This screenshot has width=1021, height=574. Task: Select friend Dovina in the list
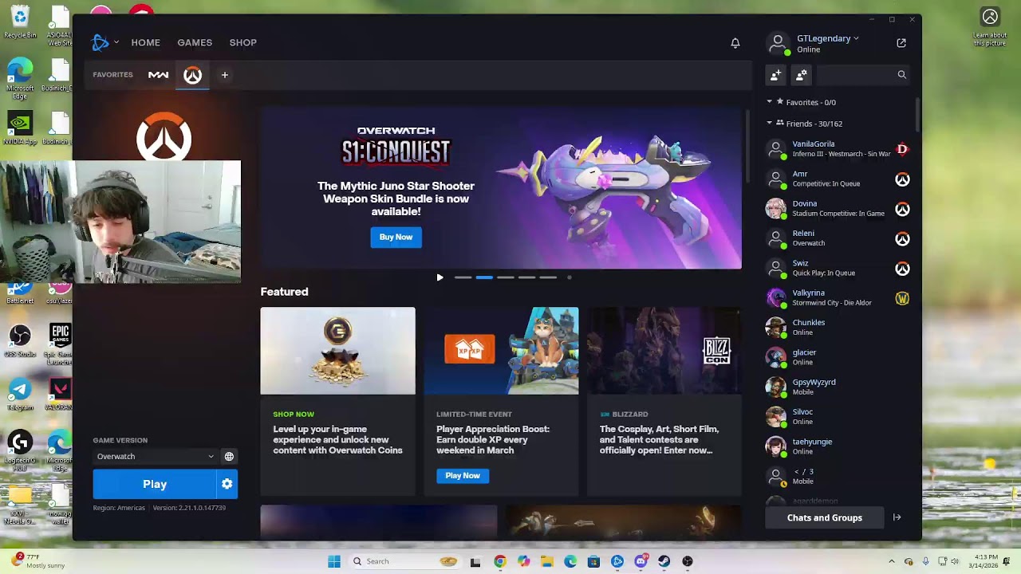pyautogui.click(x=838, y=209)
